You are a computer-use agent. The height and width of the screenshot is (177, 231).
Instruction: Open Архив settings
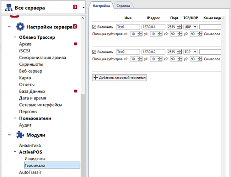[25, 44]
